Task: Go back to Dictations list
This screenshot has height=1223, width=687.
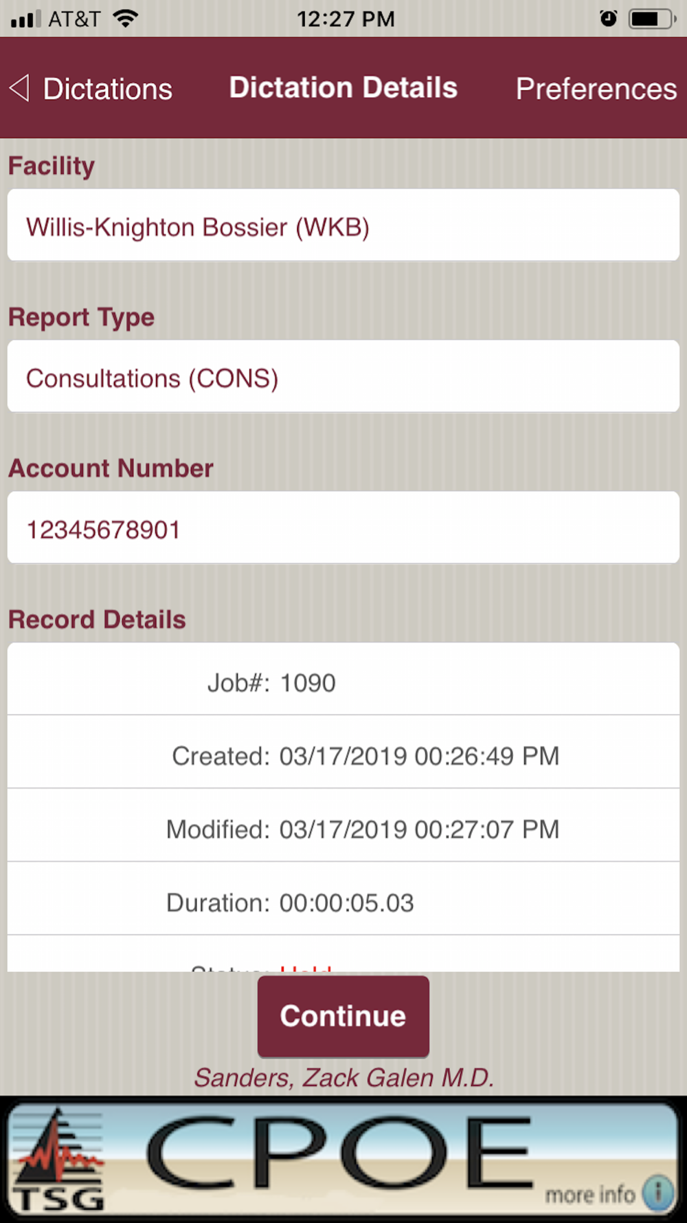Action: [x=107, y=89]
